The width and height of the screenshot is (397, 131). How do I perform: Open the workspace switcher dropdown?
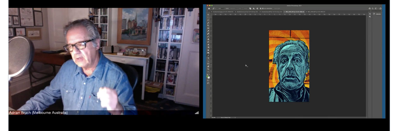point(376,8)
